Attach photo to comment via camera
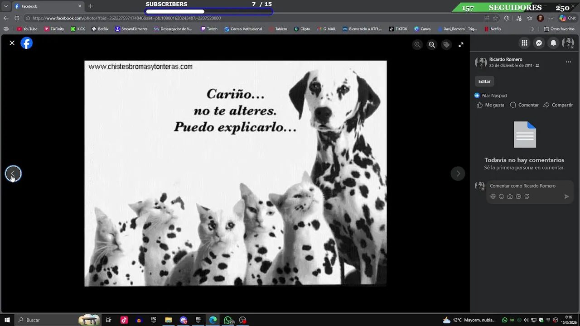Image resolution: width=580 pixels, height=326 pixels. click(x=510, y=197)
